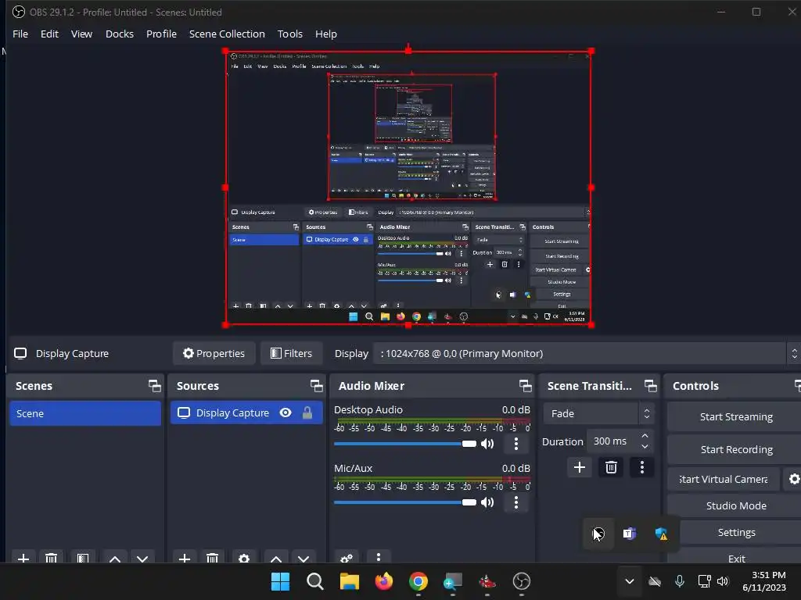The image size is (801, 600).
Task: Open virtual camera settings gear
Action: pos(794,479)
